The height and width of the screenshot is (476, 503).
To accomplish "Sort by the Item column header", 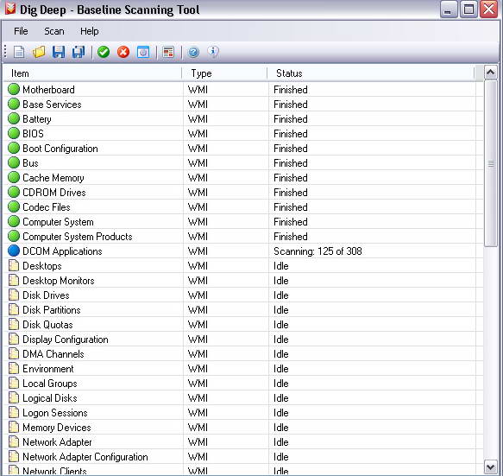I will pyautogui.click(x=92, y=73).
